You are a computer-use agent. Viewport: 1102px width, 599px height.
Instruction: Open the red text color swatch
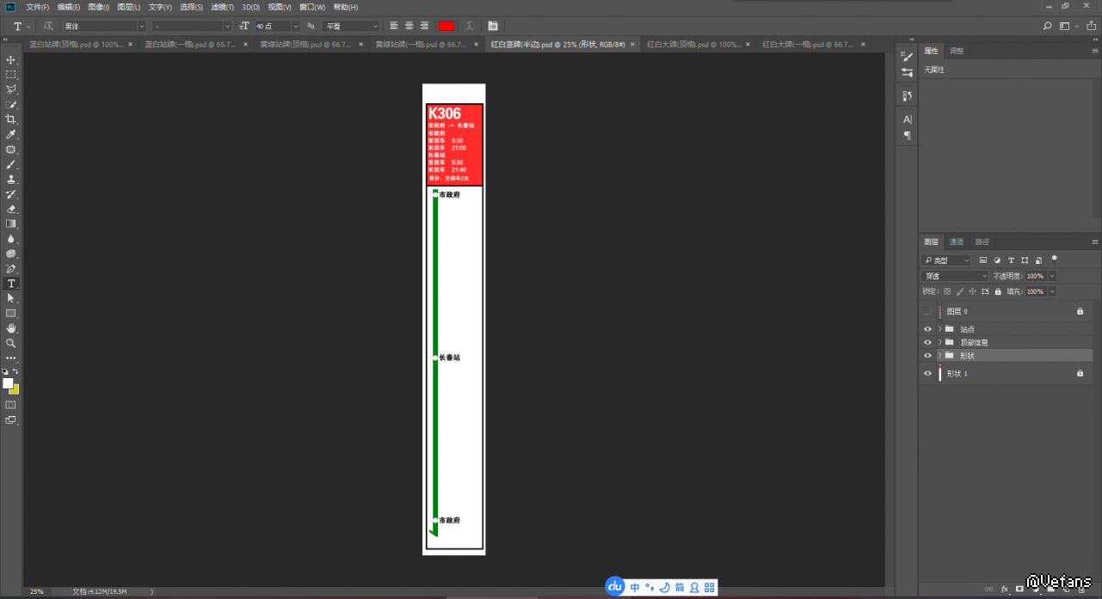click(x=446, y=27)
